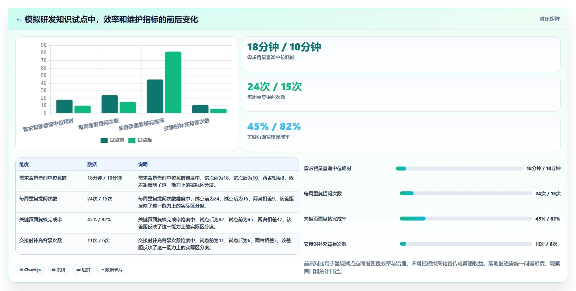Viewport: 576px width, 291px height.
Task: Click the 数据 column header
Action: (x=92, y=165)
